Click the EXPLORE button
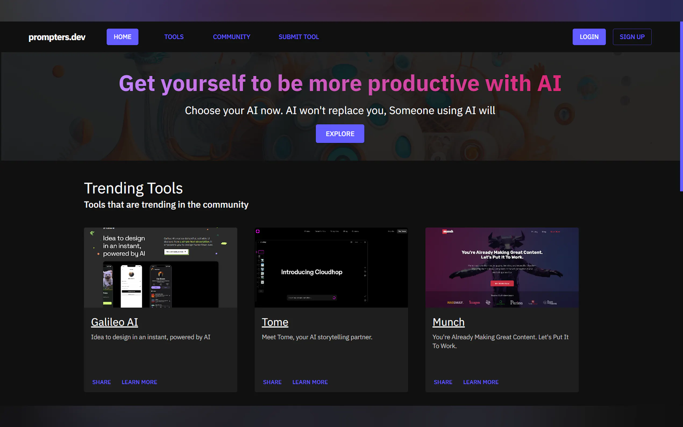The height and width of the screenshot is (427, 683). point(340,134)
